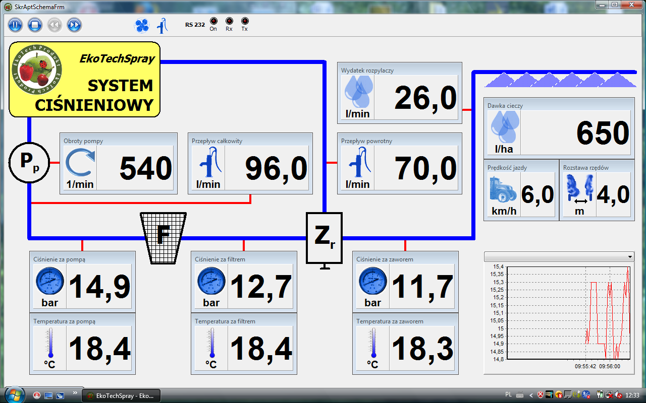Click the EkoTech Produkt fruit logo
This screenshot has height=403, width=646.
coord(37,70)
